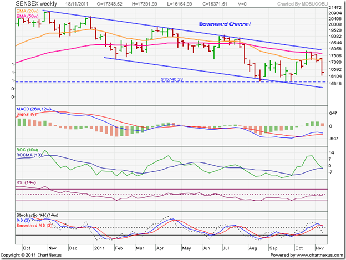Click 'Charted By MOBUGOBU' credit text
This screenshot has width=346, height=260.
coord(302,4)
